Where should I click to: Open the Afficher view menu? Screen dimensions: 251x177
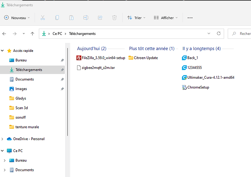(166, 17)
